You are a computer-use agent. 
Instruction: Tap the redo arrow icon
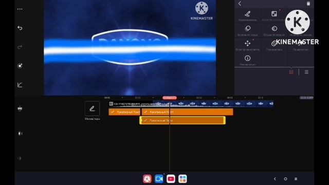coord(20,47)
